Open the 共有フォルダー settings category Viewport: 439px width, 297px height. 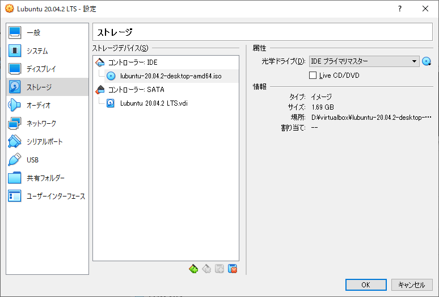(x=47, y=178)
